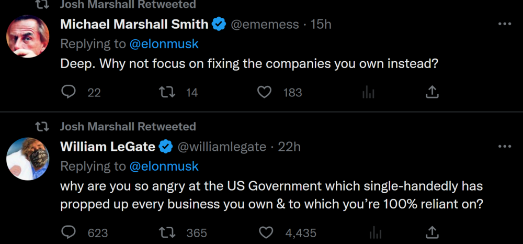
Task: Open William LeGate's profile avatar
Action: 28,159
